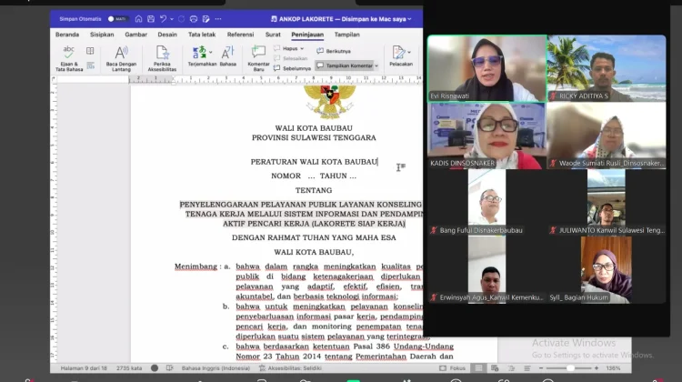Click the Halaman 9 dari 18 indicator
Image resolution: width=682 pixels, height=382 pixels.
pyautogui.click(x=84, y=368)
